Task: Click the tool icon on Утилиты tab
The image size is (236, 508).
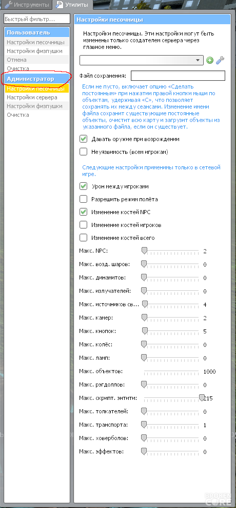Action: [60, 5]
